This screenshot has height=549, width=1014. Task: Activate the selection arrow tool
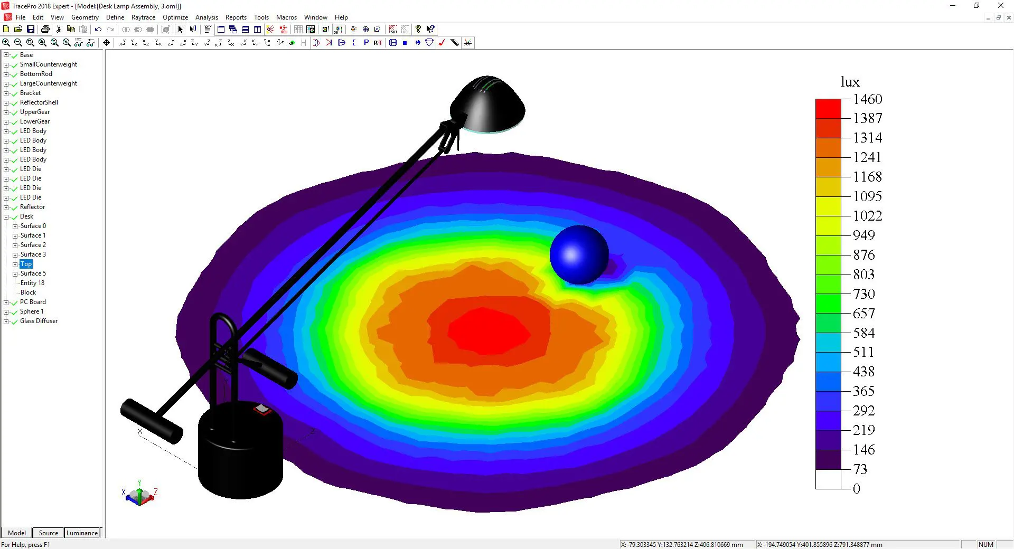pyautogui.click(x=180, y=30)
